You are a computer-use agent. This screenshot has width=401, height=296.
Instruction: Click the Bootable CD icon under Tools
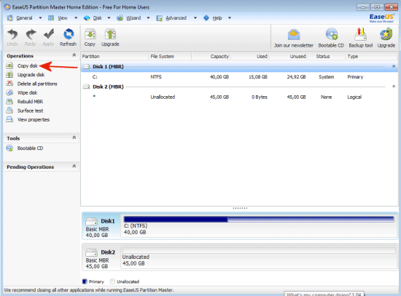tap(9, 148)
